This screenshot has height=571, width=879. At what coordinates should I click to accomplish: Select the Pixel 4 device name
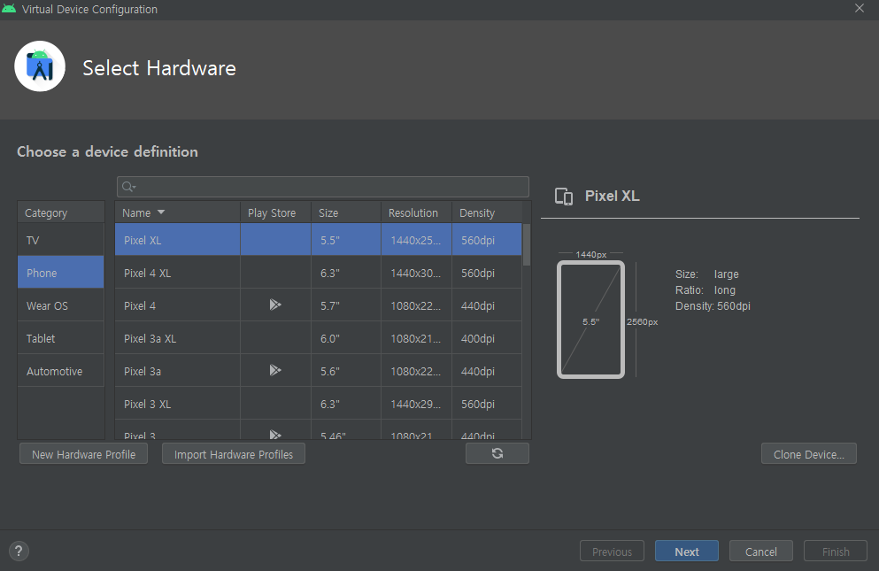140,305
